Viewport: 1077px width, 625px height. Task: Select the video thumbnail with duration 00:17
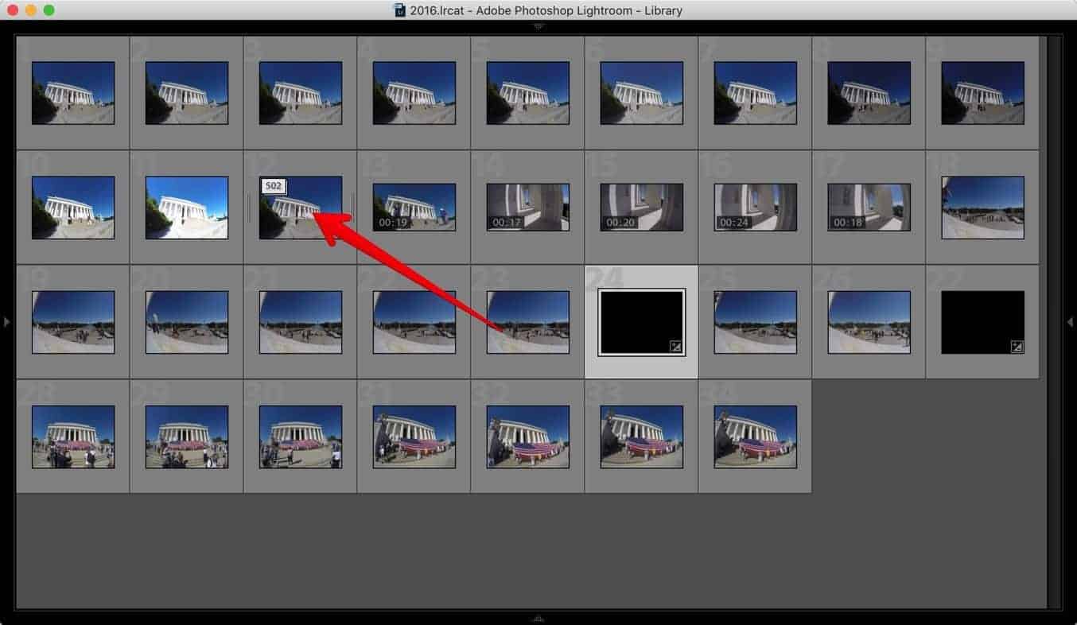click(528, 208)
